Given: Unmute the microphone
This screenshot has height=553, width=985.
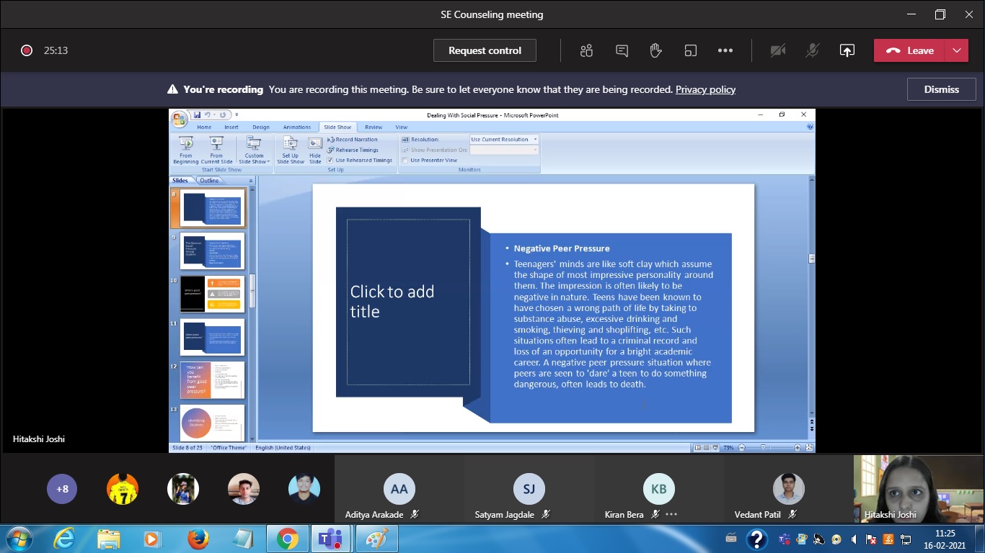Looking at the screenshot, I should tap(813, 50).
